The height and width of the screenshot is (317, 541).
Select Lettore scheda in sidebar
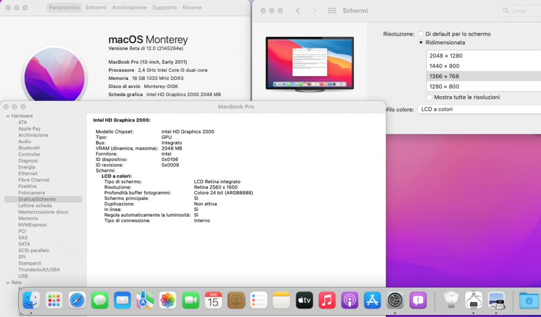[x=35, y=206]
